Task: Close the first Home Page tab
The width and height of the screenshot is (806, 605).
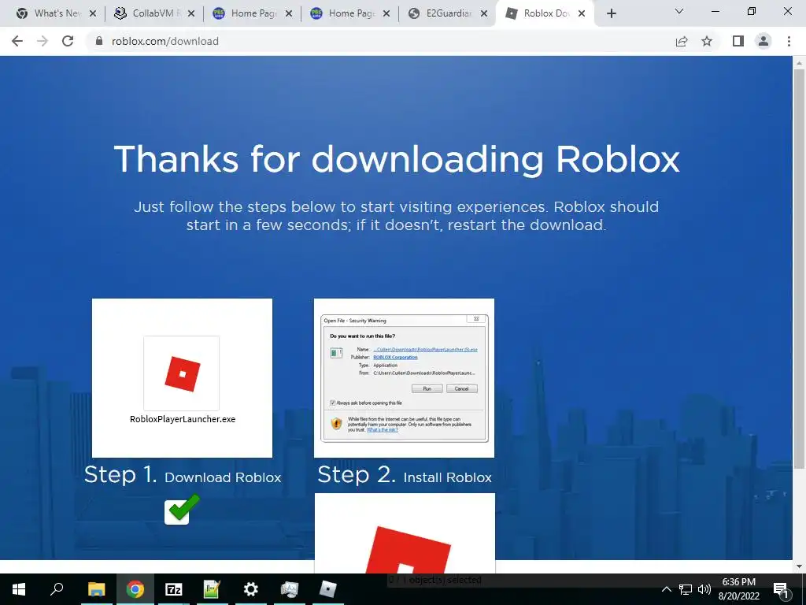Action: [x=289, y=14]
